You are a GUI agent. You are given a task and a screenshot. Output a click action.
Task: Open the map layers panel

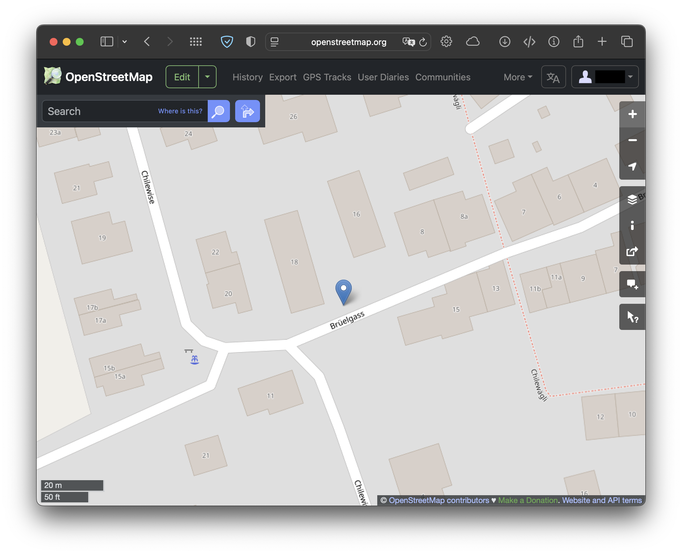point(632,199)
